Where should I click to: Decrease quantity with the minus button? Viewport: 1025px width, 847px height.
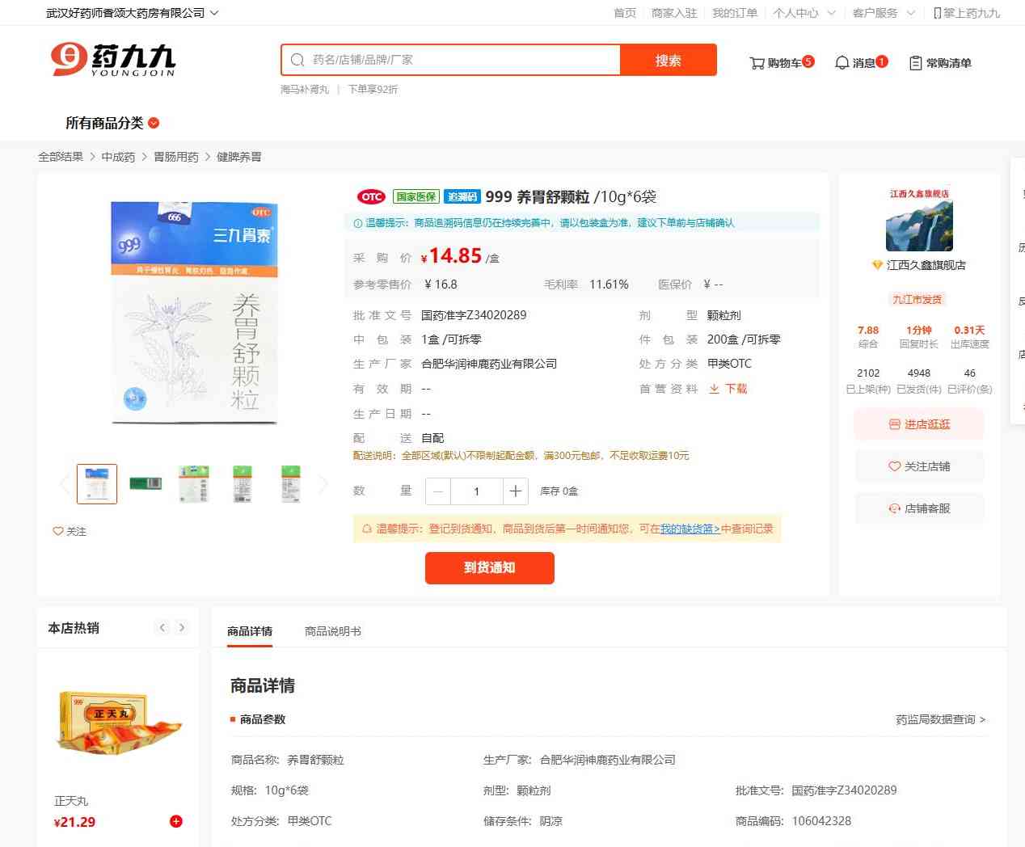pos(438,491)
